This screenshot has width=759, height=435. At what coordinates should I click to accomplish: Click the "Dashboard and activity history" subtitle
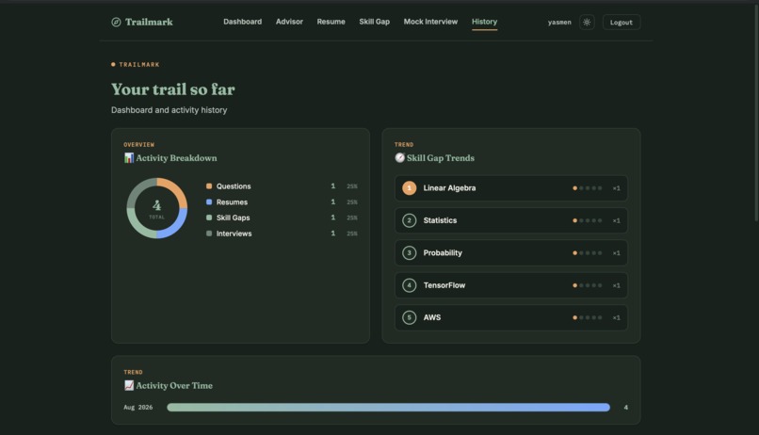(x=169, y=110)
